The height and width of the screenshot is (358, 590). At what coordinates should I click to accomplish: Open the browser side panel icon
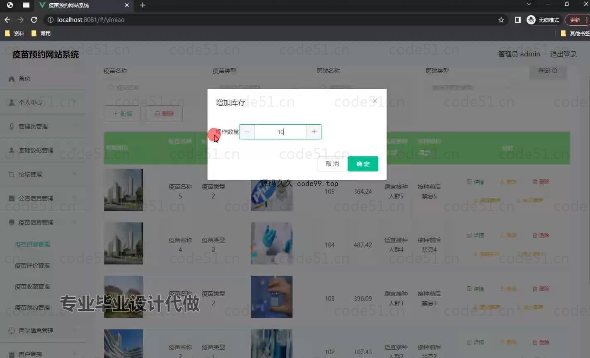tap(517, 19)
